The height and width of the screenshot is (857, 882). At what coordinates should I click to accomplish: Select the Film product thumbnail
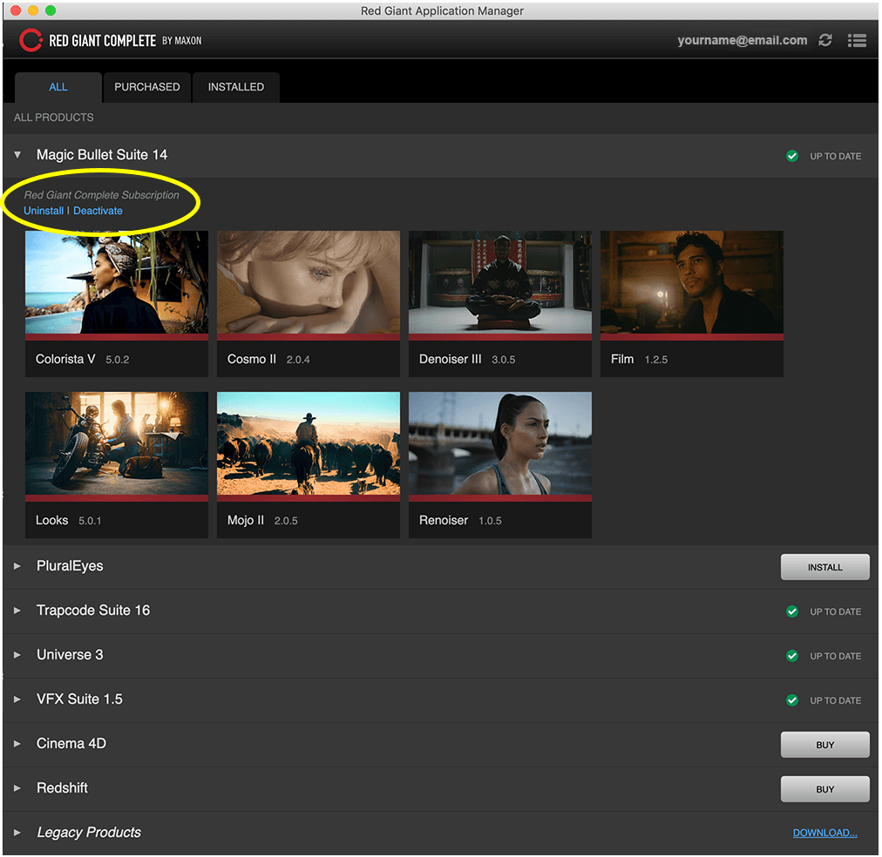(692, 282)
